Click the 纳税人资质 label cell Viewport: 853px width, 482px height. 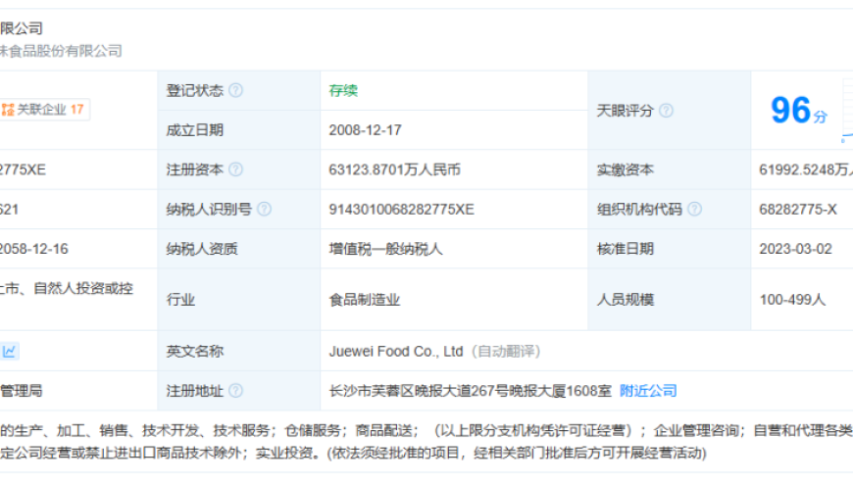pyautogui.click(x=239, y=249)
